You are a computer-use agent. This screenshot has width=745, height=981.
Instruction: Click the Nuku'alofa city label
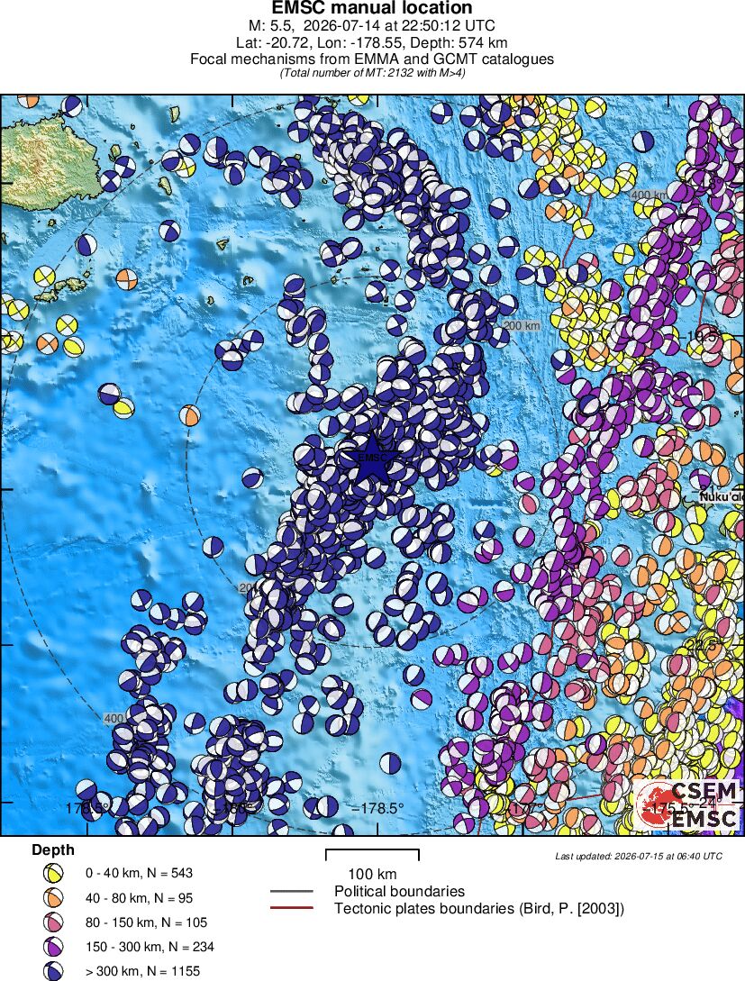point(722,496)
